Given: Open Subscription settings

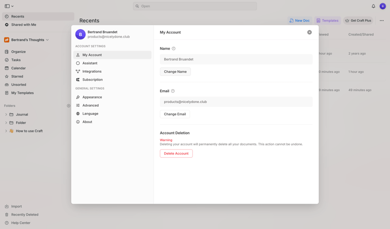Looking at the screenshot, I should 92,80.
